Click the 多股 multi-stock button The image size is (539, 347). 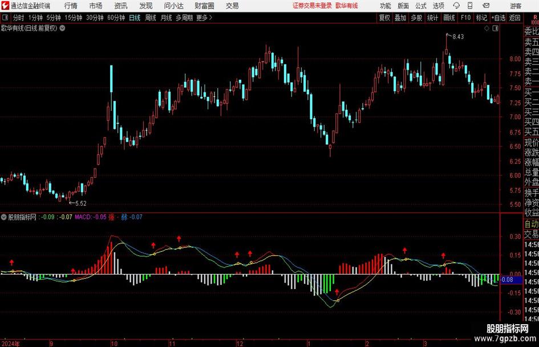click(416, 18)
